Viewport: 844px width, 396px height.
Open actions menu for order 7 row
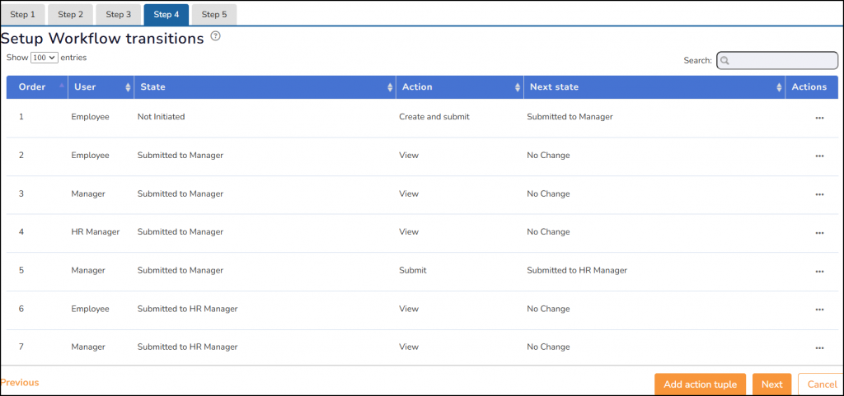[818, 347]
